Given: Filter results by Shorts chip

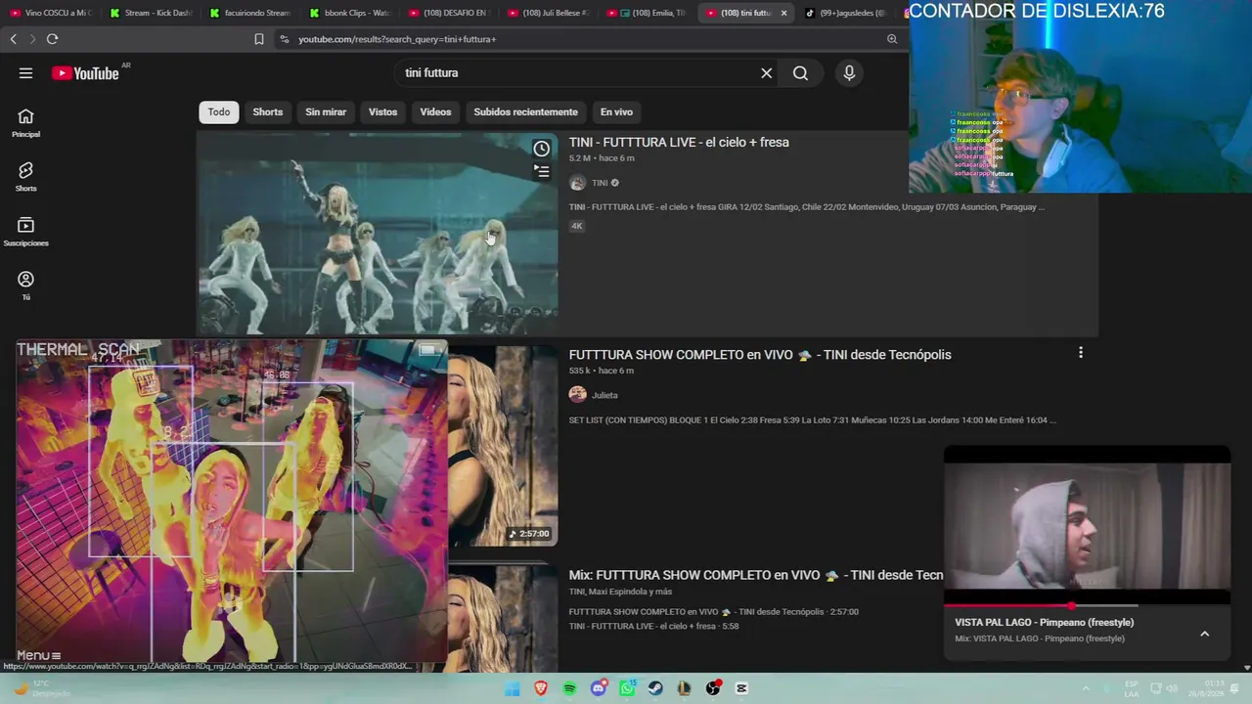Looking at the screenshot, I should pyautogui.click(x=268, y=111).
